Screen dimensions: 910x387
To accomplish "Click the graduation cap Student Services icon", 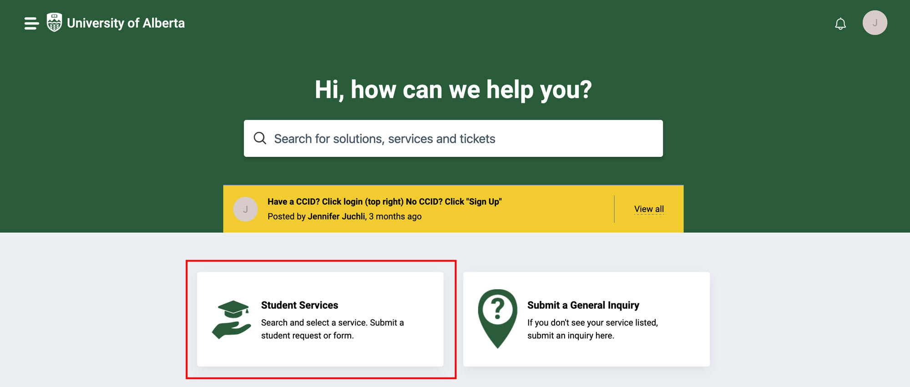I will tap(232, 319).
